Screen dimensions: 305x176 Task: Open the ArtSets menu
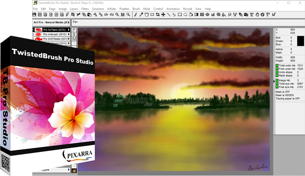pos(112,9)
